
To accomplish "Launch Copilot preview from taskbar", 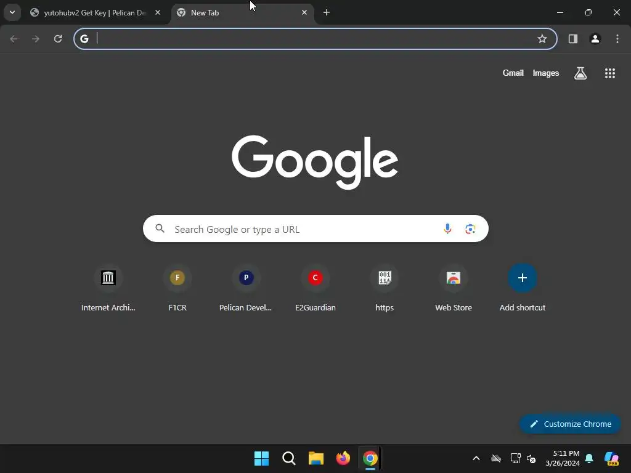I will coord(612,458).
